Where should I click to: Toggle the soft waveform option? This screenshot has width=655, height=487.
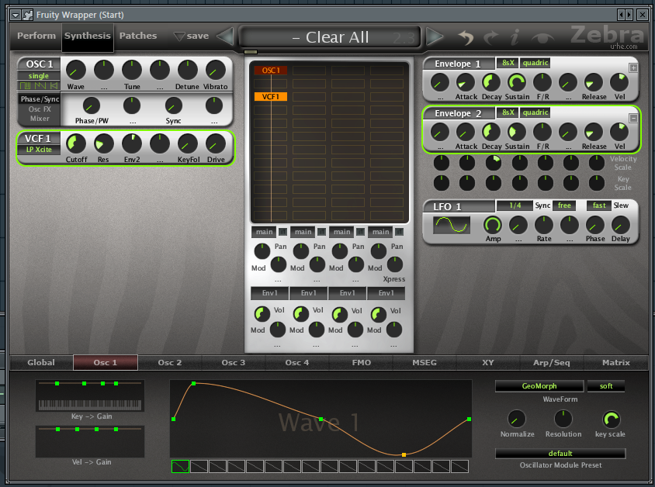[x=605, y=386]
